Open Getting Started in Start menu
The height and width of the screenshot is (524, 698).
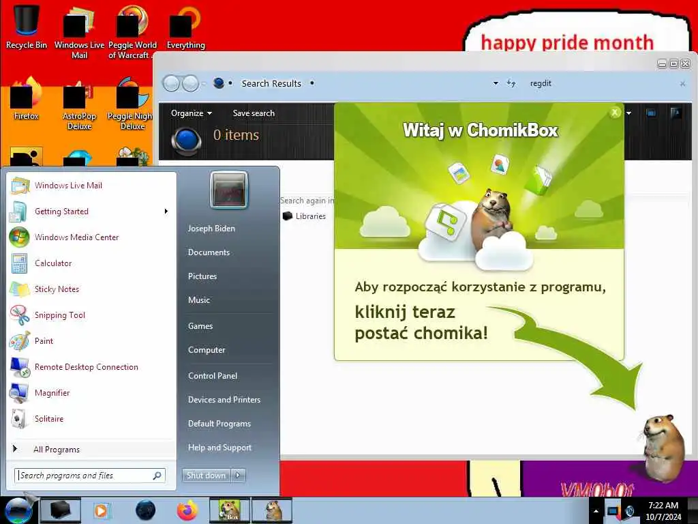[x=91, y=212]
